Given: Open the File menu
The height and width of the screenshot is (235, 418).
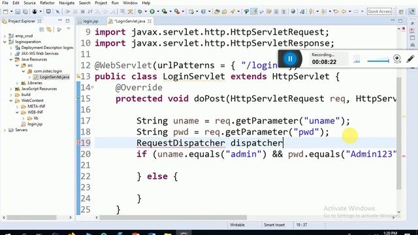Looking at the screenshot, I should 5,3.
